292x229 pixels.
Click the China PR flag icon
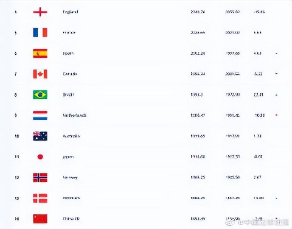coord(40,219)
